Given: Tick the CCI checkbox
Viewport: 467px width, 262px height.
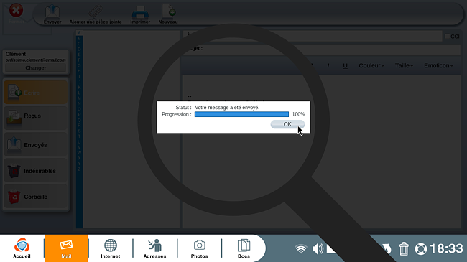Looking at the screenshot, I should (448, 36).
